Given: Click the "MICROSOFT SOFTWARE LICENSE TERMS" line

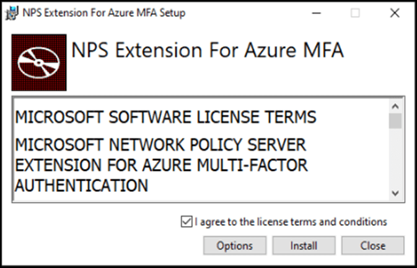Looking at the screenshot, I should [165, 117].
